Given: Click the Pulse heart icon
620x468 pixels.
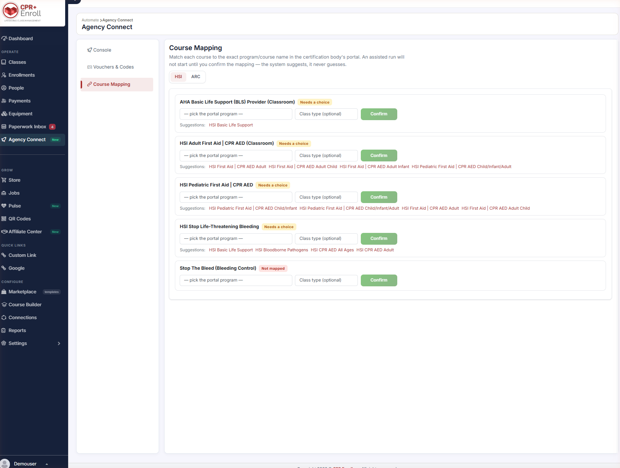Looking at the screenshot, I should [4, 206].
